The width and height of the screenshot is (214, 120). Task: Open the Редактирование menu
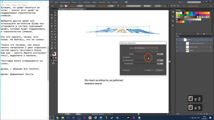click(65, 2)
